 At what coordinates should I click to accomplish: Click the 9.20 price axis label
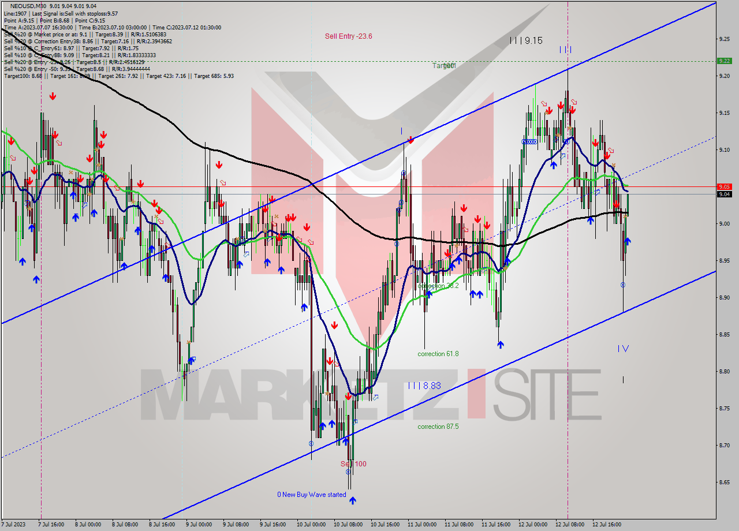tap(724, 76)
